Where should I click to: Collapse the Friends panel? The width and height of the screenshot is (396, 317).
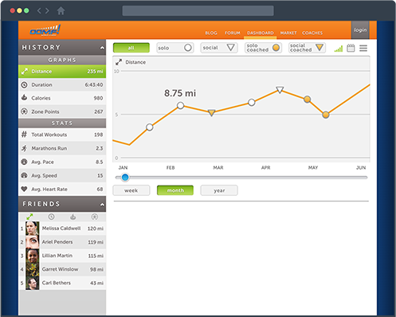click(102, 205)
